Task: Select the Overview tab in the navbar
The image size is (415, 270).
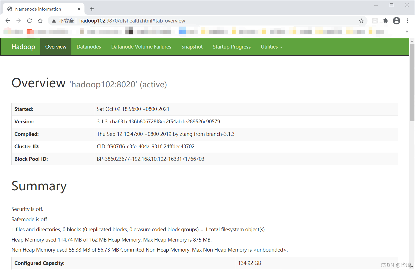Action: 56,47
